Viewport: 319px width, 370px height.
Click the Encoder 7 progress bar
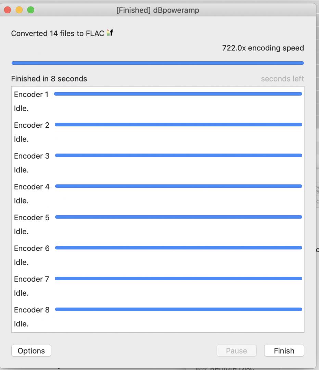click(x=178, y=279)
